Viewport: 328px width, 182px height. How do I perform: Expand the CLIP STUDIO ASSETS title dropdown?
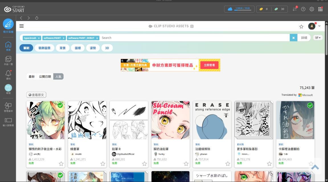click(192, 26)
